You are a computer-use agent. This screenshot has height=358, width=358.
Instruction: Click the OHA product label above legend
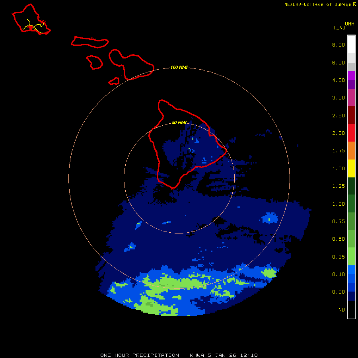pyautogui.click(x=350, y=24)
